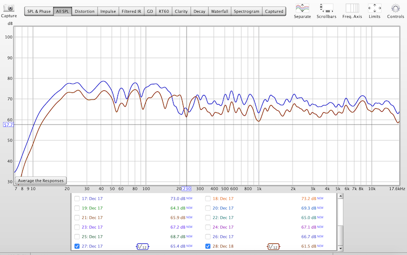Open the GD tab

(150, 11)
